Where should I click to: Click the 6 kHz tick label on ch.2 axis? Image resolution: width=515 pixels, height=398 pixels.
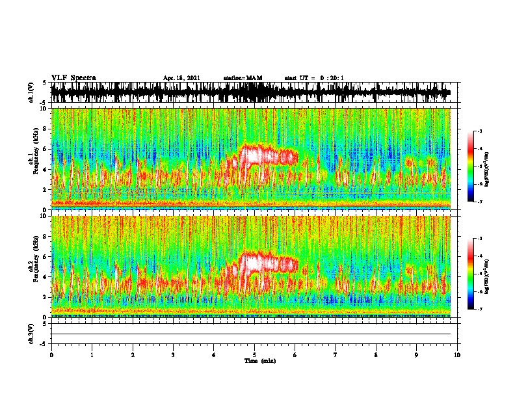(x=46, y=257)
